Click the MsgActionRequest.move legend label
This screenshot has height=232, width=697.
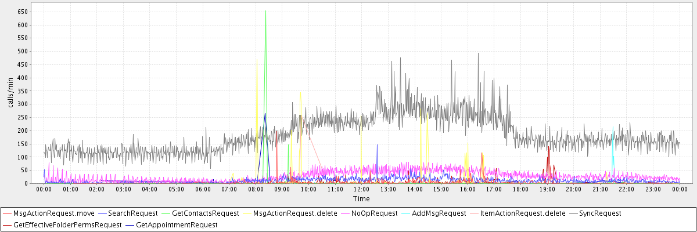54,213
